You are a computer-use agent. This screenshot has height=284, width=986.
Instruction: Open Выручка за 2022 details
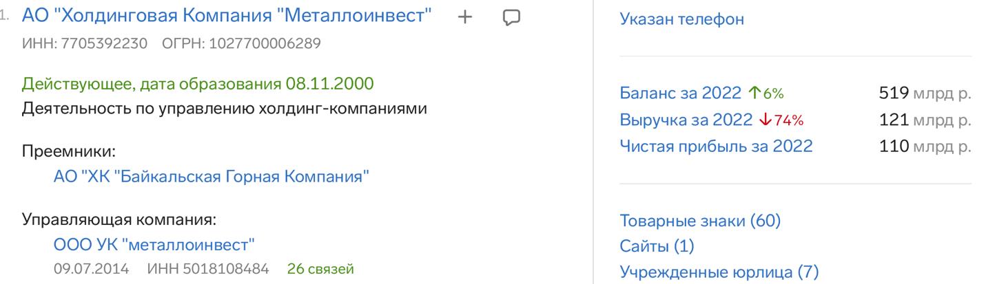click(686, 120)
